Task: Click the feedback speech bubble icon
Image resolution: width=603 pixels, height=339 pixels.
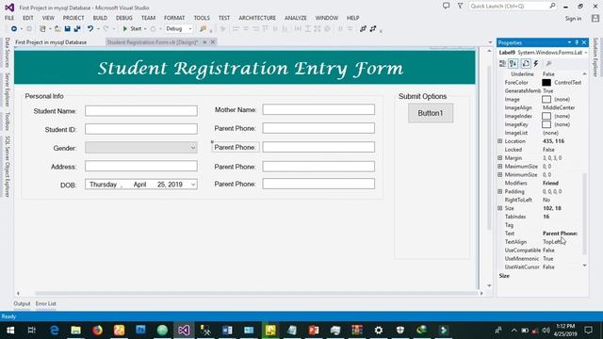Action: tap(446, 6)
